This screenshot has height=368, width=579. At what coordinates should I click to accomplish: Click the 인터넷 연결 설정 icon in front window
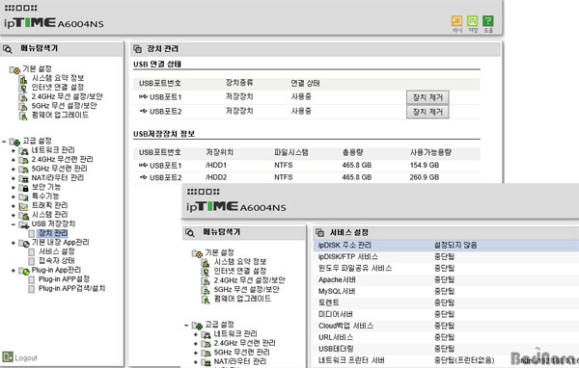206,272
